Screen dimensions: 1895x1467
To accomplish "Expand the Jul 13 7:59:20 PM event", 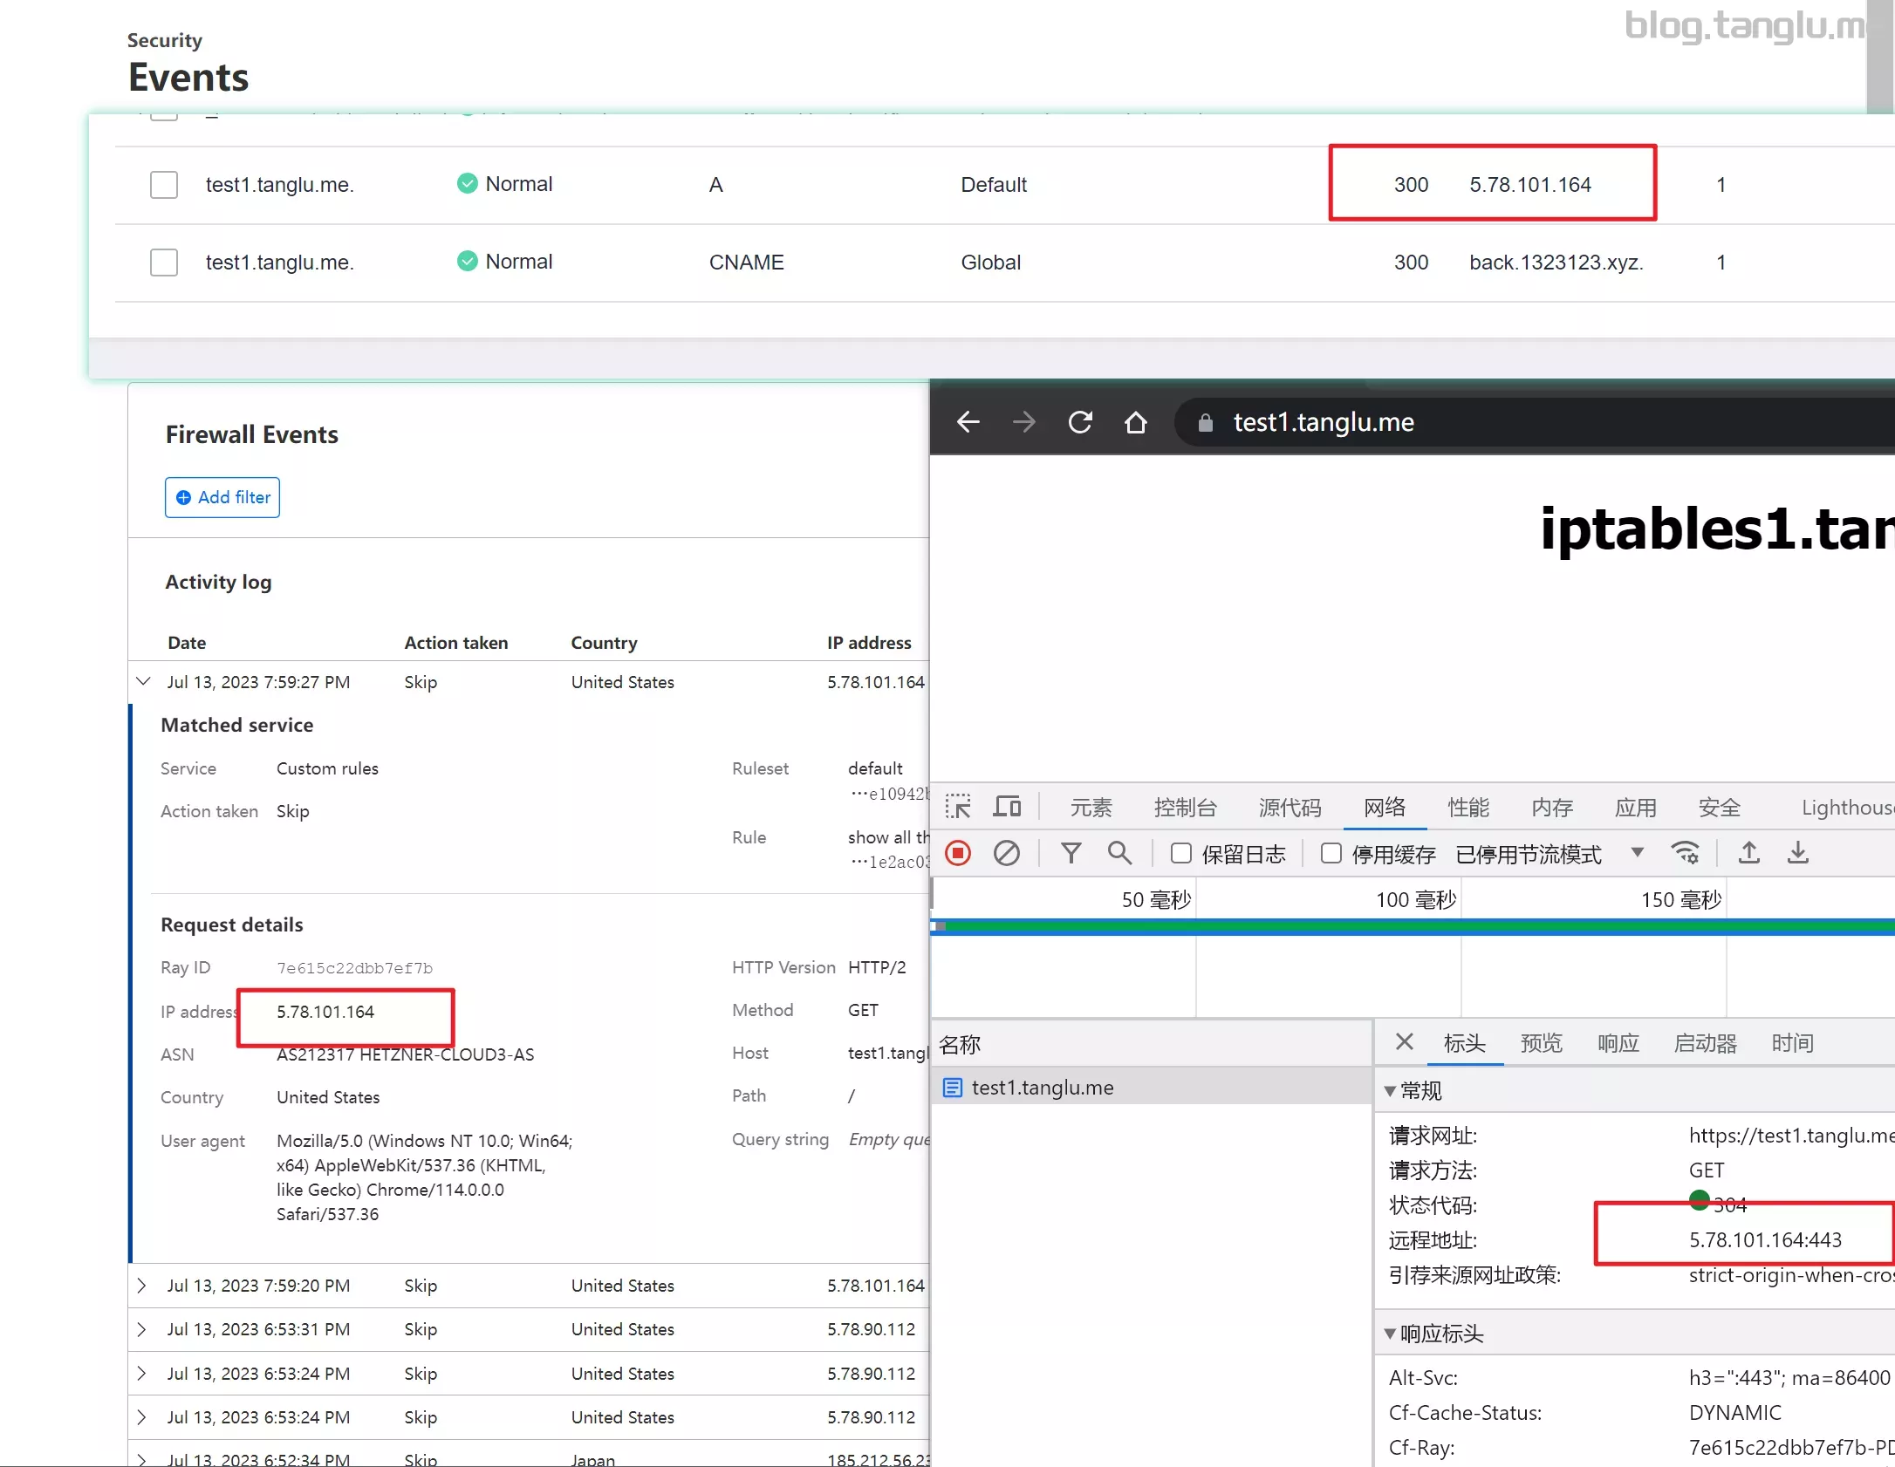I will [142, 1286].
